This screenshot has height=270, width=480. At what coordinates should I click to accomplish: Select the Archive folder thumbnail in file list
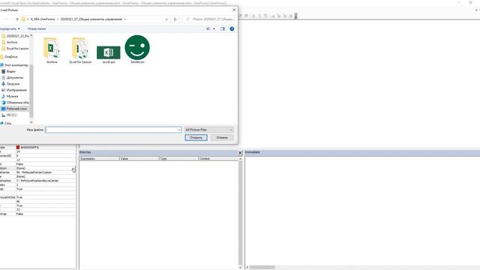point(52,50)
